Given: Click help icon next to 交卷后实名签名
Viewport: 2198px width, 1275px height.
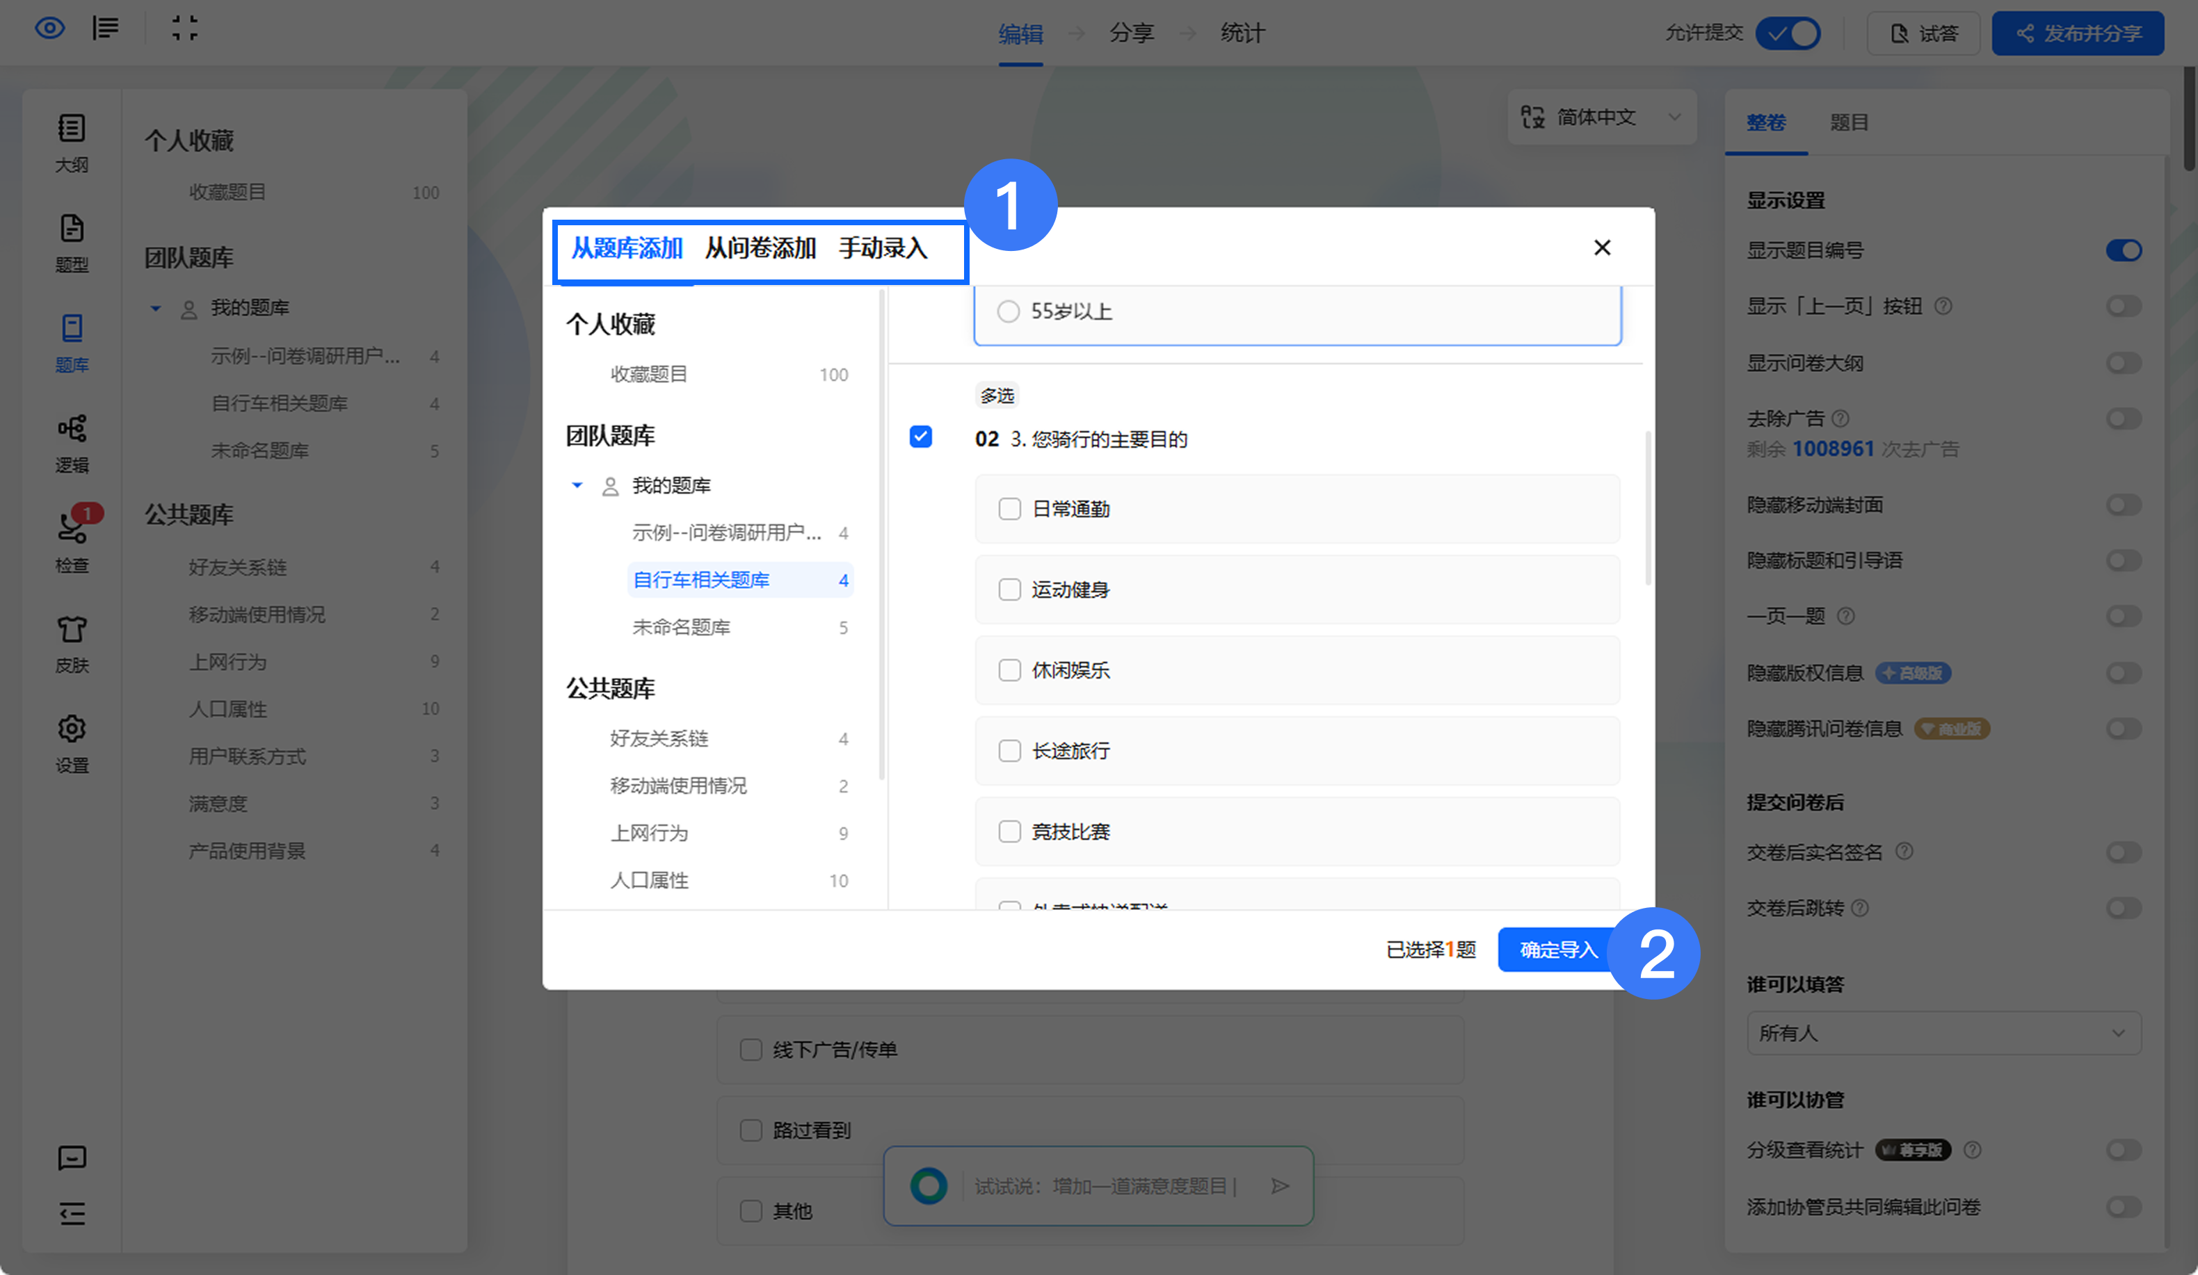Looking at the screenshot, I should click(x=1905, y=852).
